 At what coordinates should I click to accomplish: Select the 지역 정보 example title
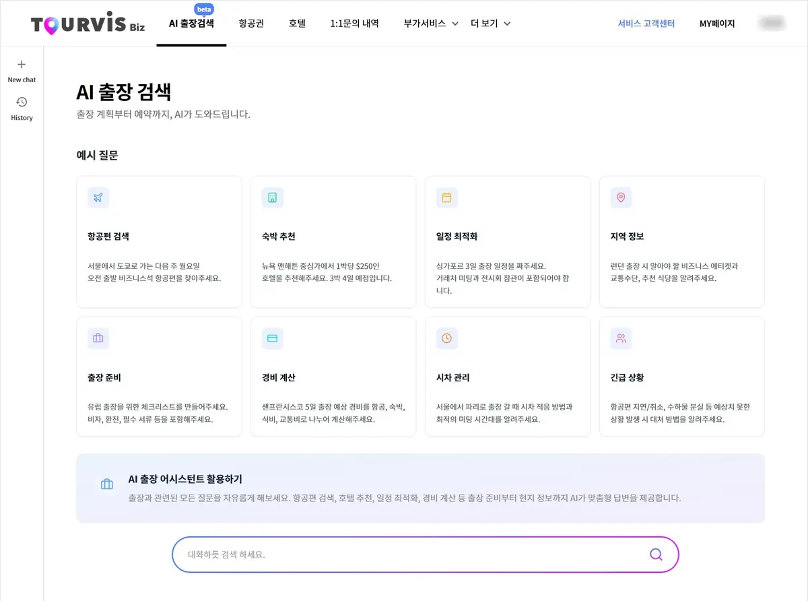(x=627, y=236)
